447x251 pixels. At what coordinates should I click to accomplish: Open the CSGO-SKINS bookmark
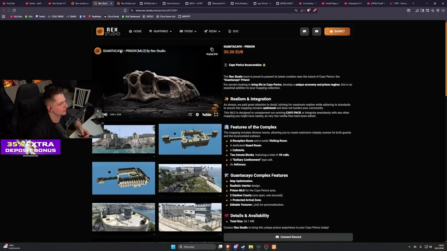(56, 16)
